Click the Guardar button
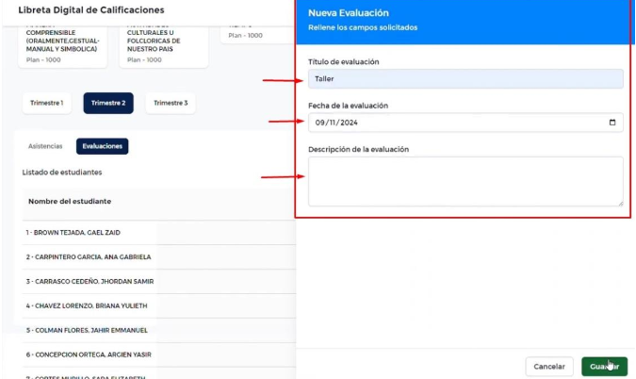636x379 pixels. click(604, 366)
